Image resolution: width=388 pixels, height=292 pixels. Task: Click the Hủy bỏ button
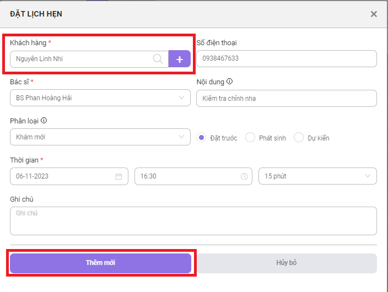(x=287, y=263)
